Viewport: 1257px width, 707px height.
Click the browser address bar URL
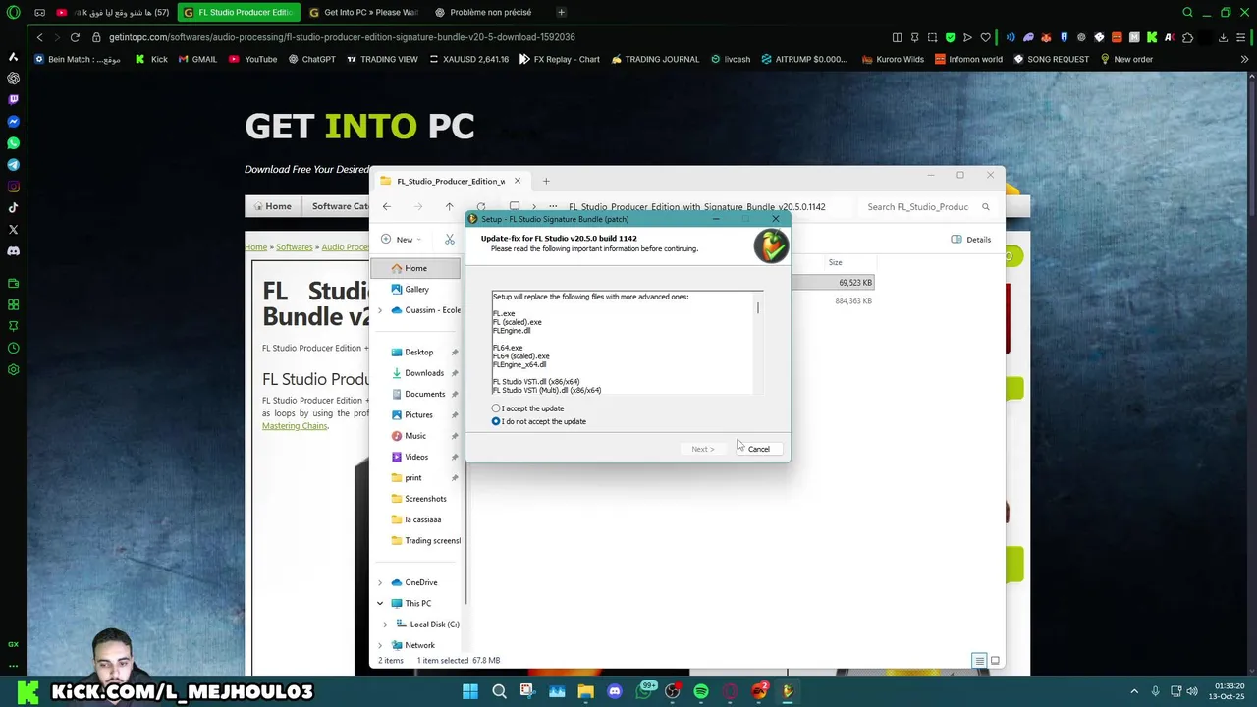[342, 37]
